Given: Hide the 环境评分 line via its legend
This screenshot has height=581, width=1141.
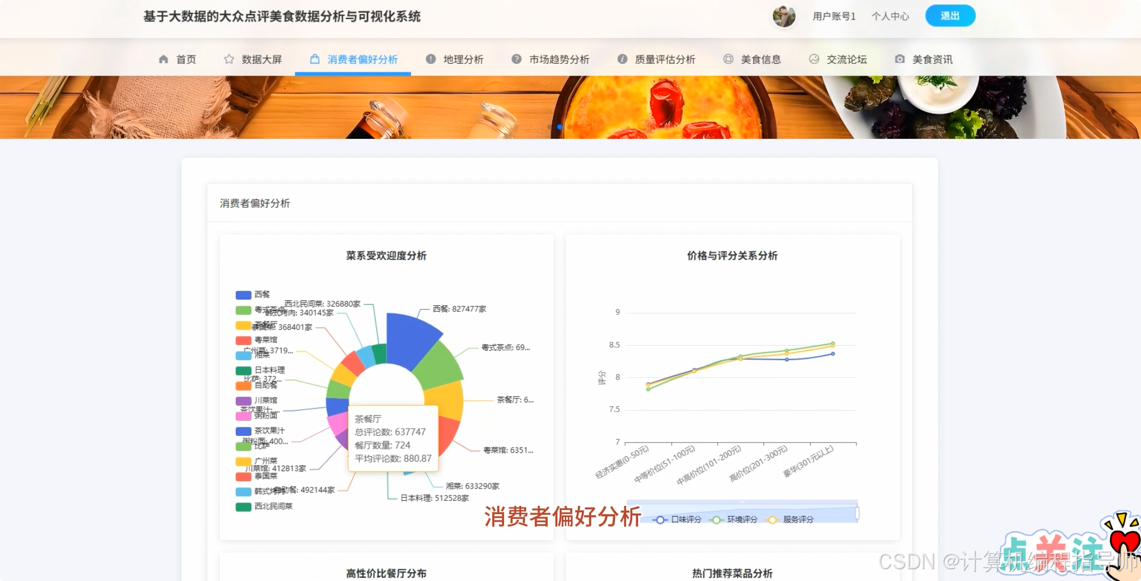Looking at the screenshot, I should click(735, 519).
